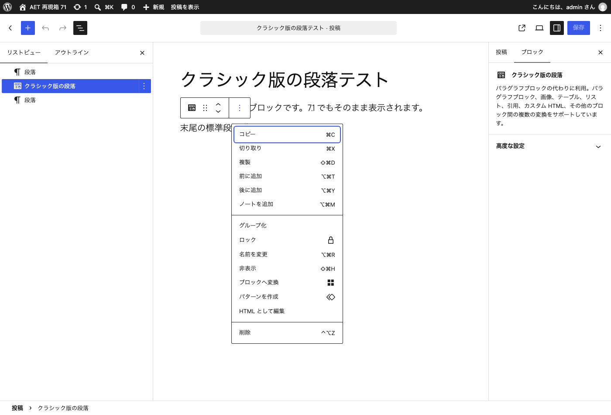Choose ノートを追加 from block menu

pos(287,204)
